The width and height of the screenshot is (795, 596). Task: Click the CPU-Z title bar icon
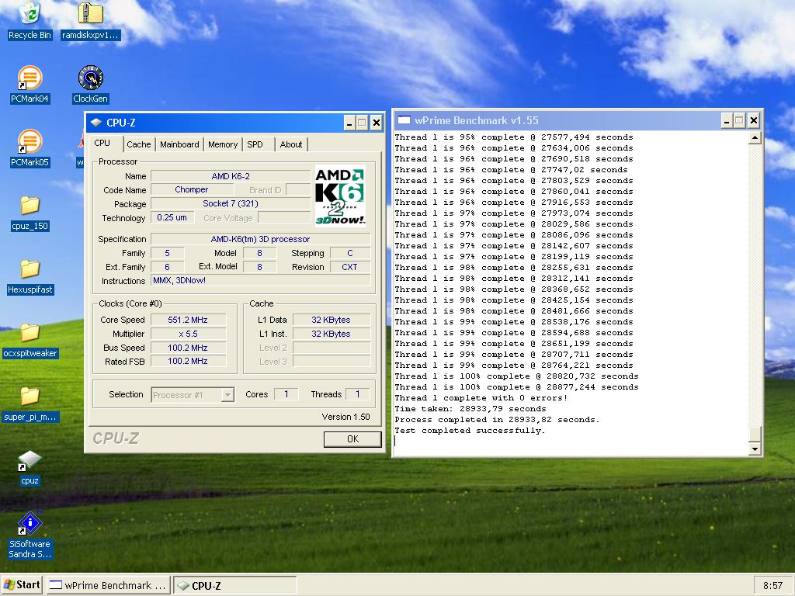[x=95, y=122]
